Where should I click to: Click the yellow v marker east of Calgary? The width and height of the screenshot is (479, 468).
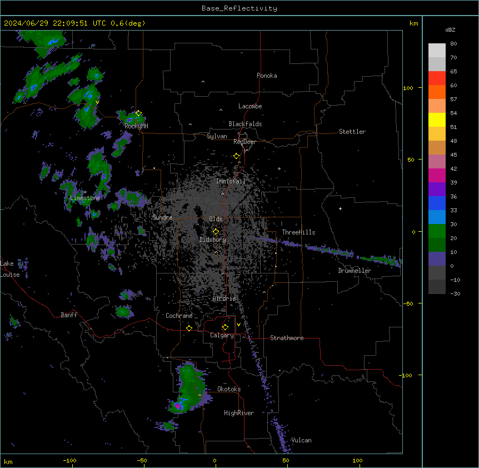coord(238,325)
